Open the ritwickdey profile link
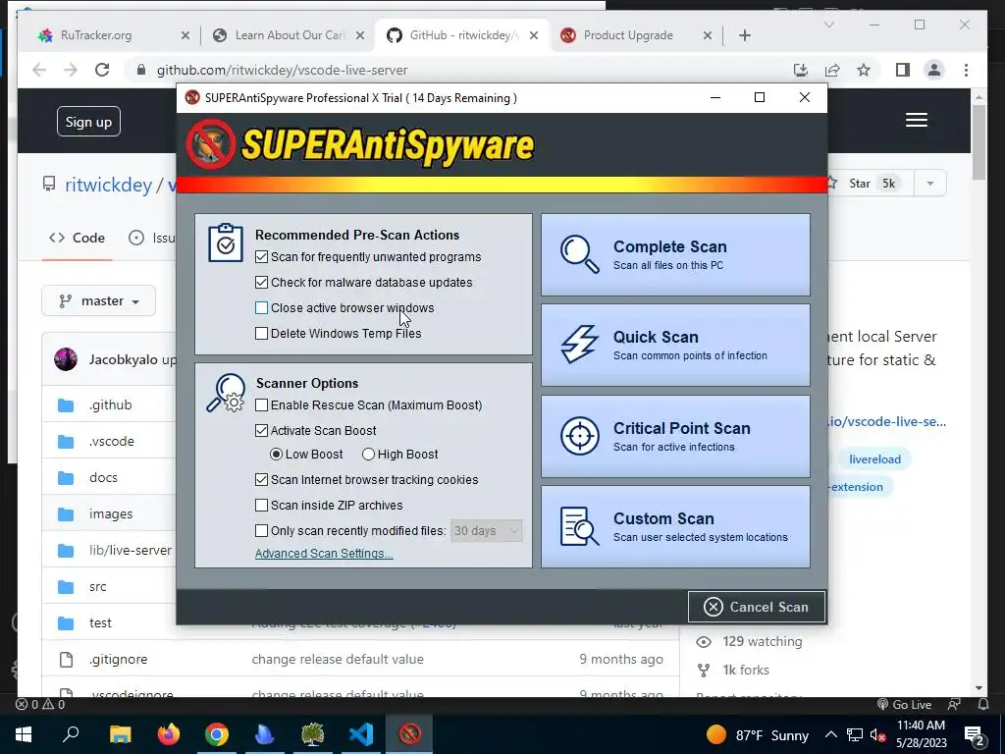 click(108, 185)
